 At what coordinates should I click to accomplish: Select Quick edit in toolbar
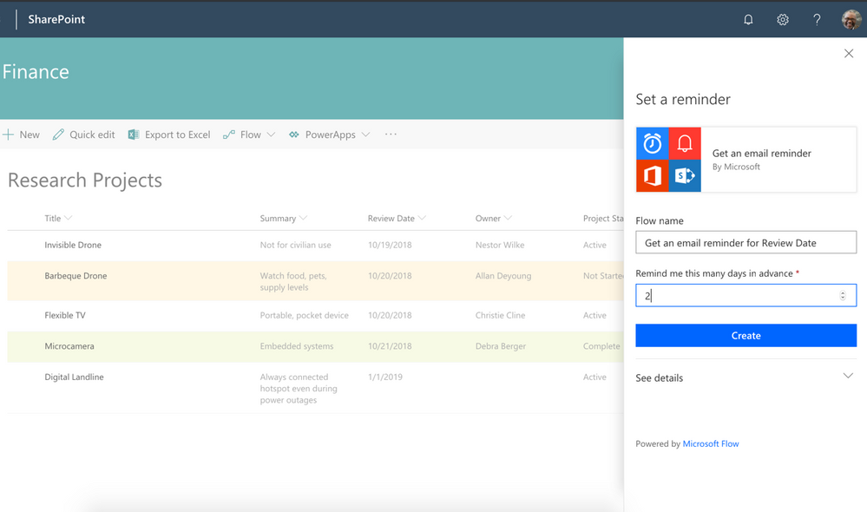click(x=83, y=135)
